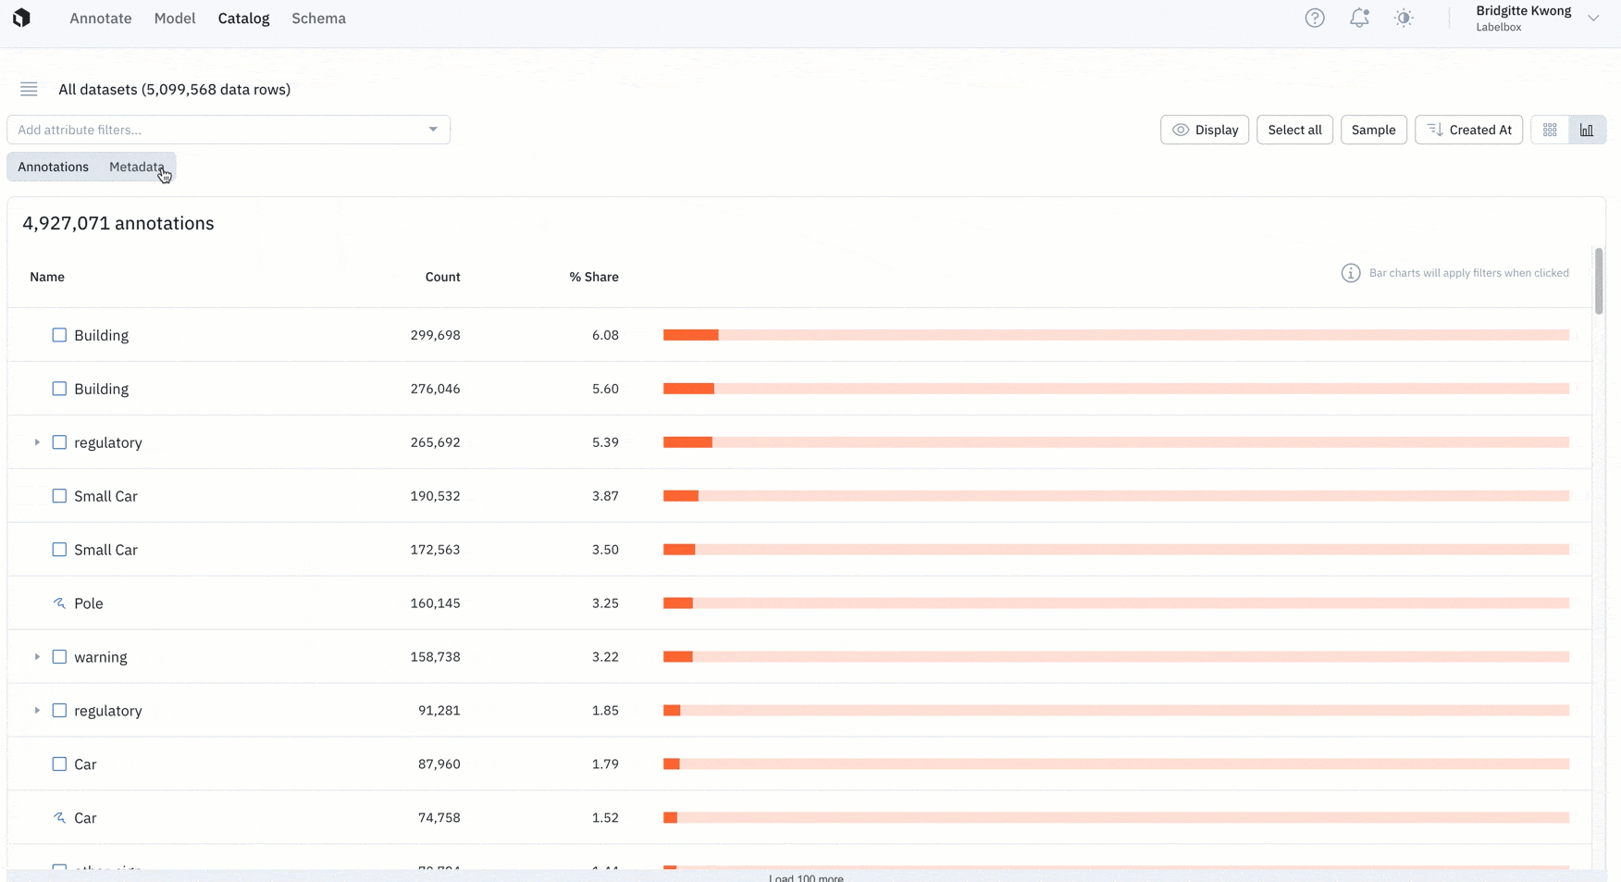1621x882 pixels.
Task: Click the warning count 158,738
Action: (x=435, y=657)
